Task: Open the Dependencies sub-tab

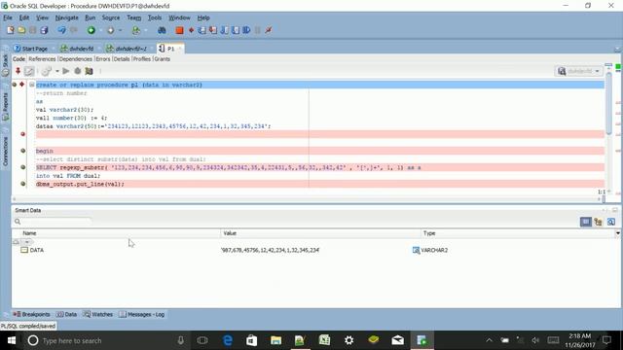Action: (76, 58)
